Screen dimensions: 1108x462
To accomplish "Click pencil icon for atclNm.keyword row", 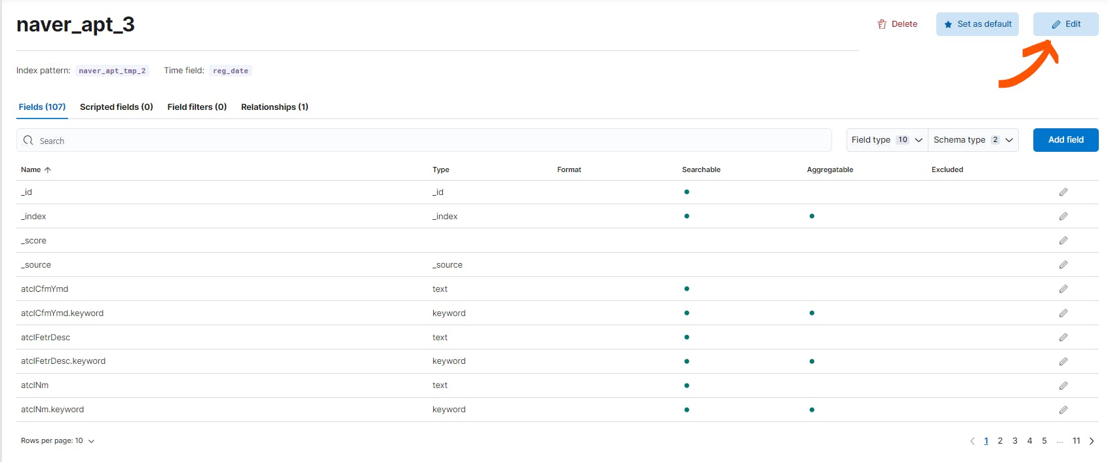I will coord(1063,410).
